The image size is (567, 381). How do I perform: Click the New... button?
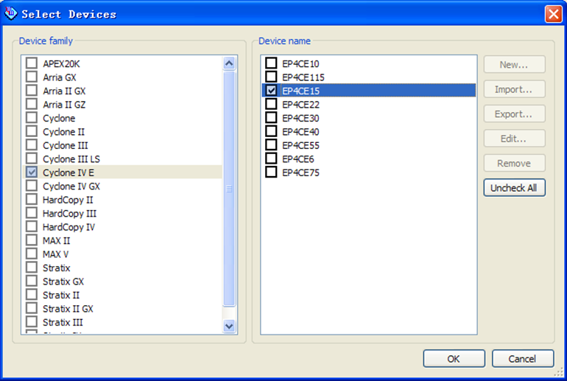pyautogui.click(x=514, y=64)
